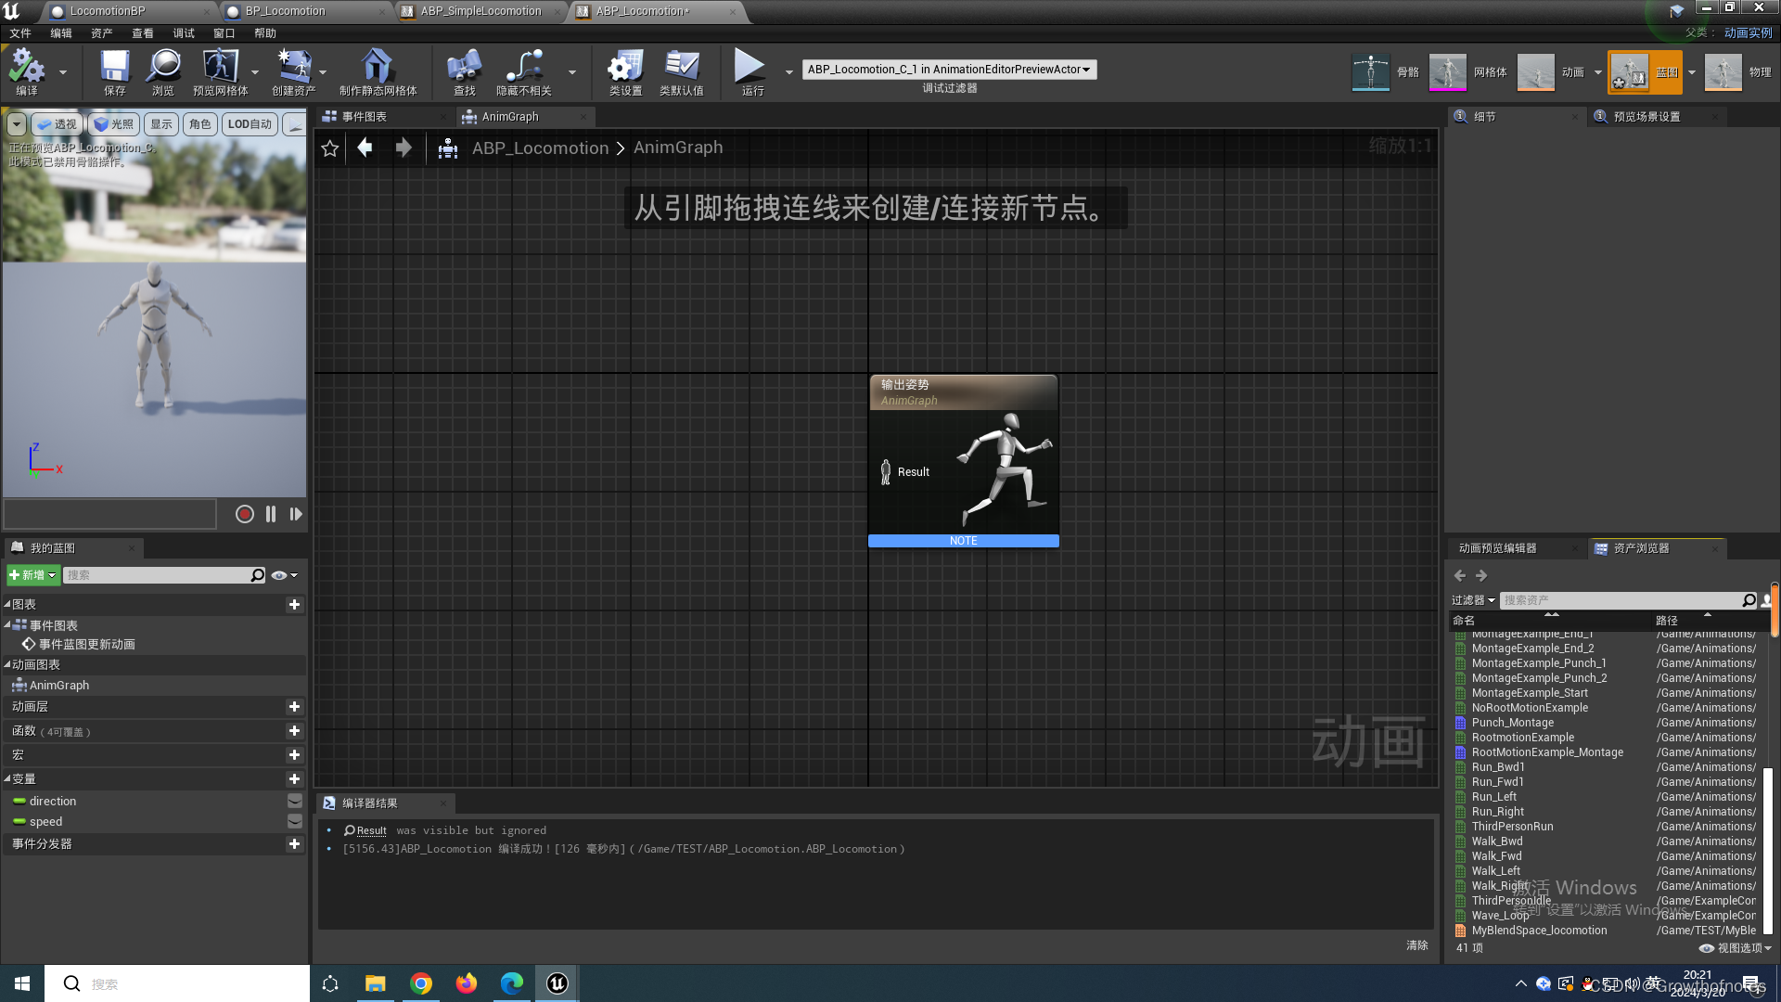This screenshot has height=1002, width=1781.
Task: Toggle direction variable visibility eye
Action: 294,801
